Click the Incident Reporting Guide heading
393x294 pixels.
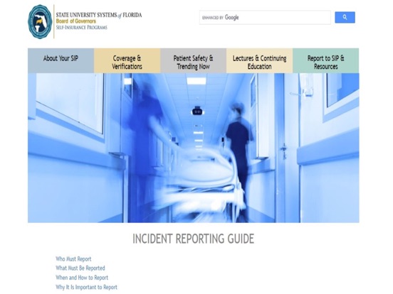pyautogui.click(x=193, y=239)
